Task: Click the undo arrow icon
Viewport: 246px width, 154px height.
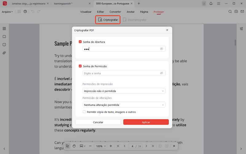Action: click(x=33, y=12)
